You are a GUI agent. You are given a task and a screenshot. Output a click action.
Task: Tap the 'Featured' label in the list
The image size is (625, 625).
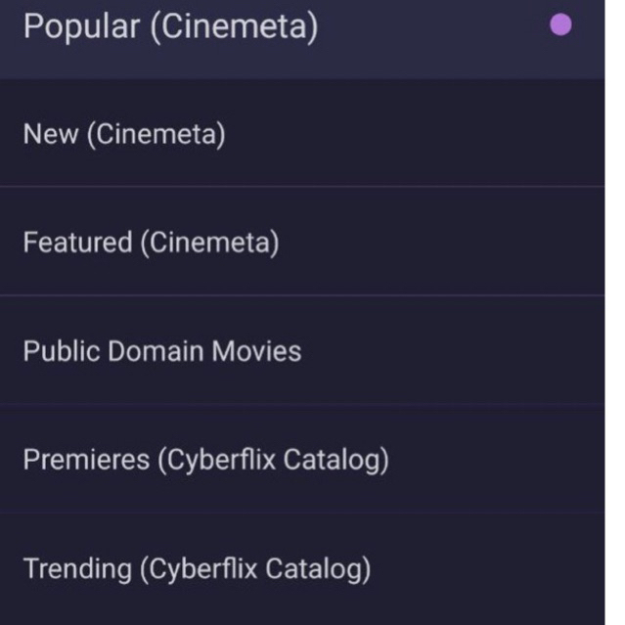click(x=77, y=243)
